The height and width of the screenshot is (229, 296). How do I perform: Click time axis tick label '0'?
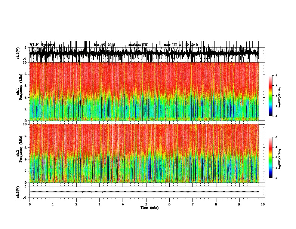pos(30,204)
